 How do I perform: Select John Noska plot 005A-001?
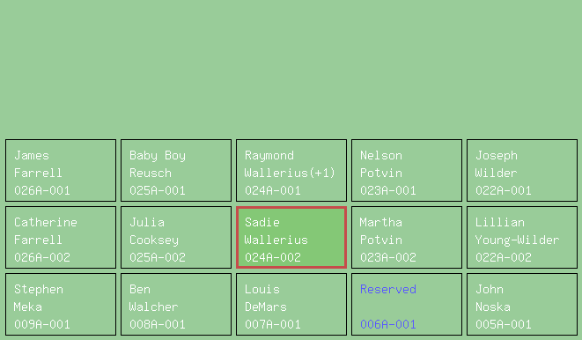click(522, 305)
